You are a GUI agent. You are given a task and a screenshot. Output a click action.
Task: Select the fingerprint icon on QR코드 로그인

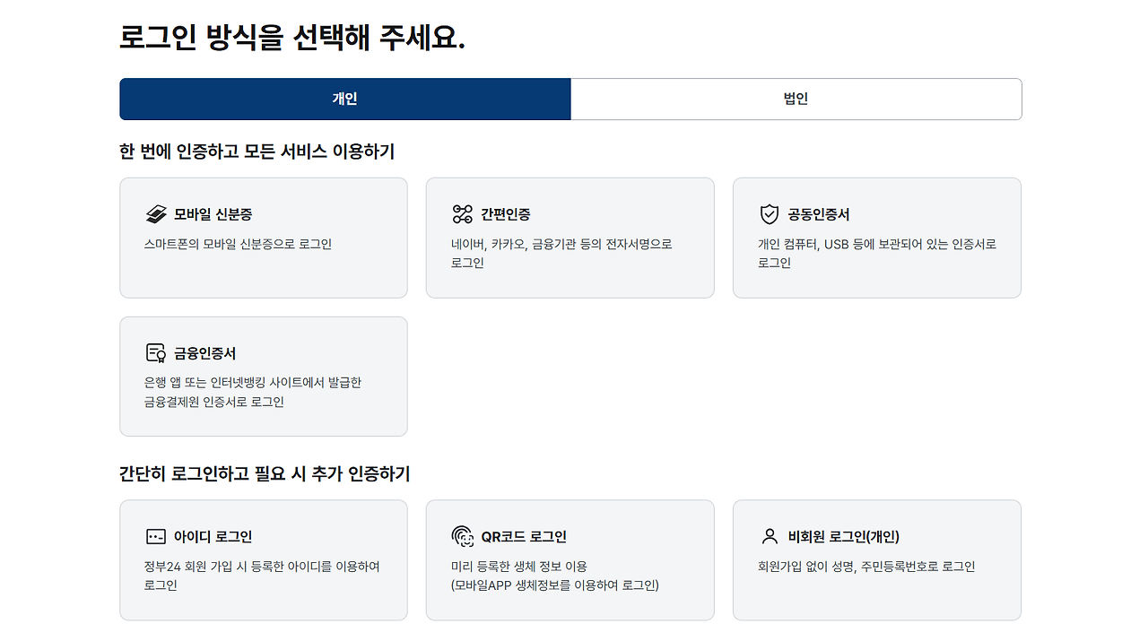click(x=461, y=536)
